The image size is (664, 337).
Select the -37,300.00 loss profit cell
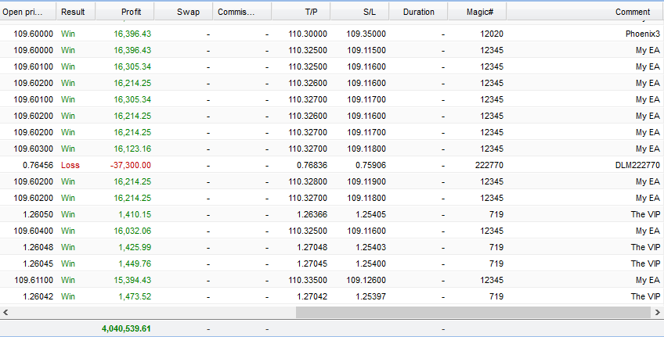pos(131,165)
